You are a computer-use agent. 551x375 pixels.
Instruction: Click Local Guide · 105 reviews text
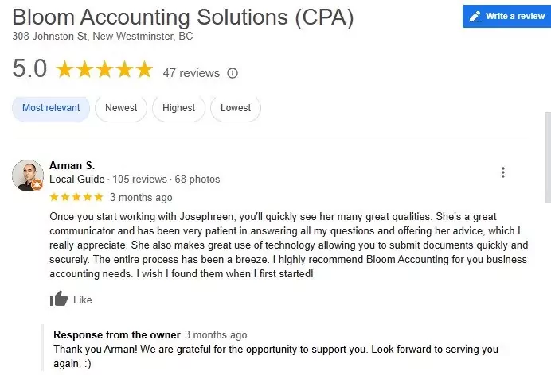tap(108, 180)
